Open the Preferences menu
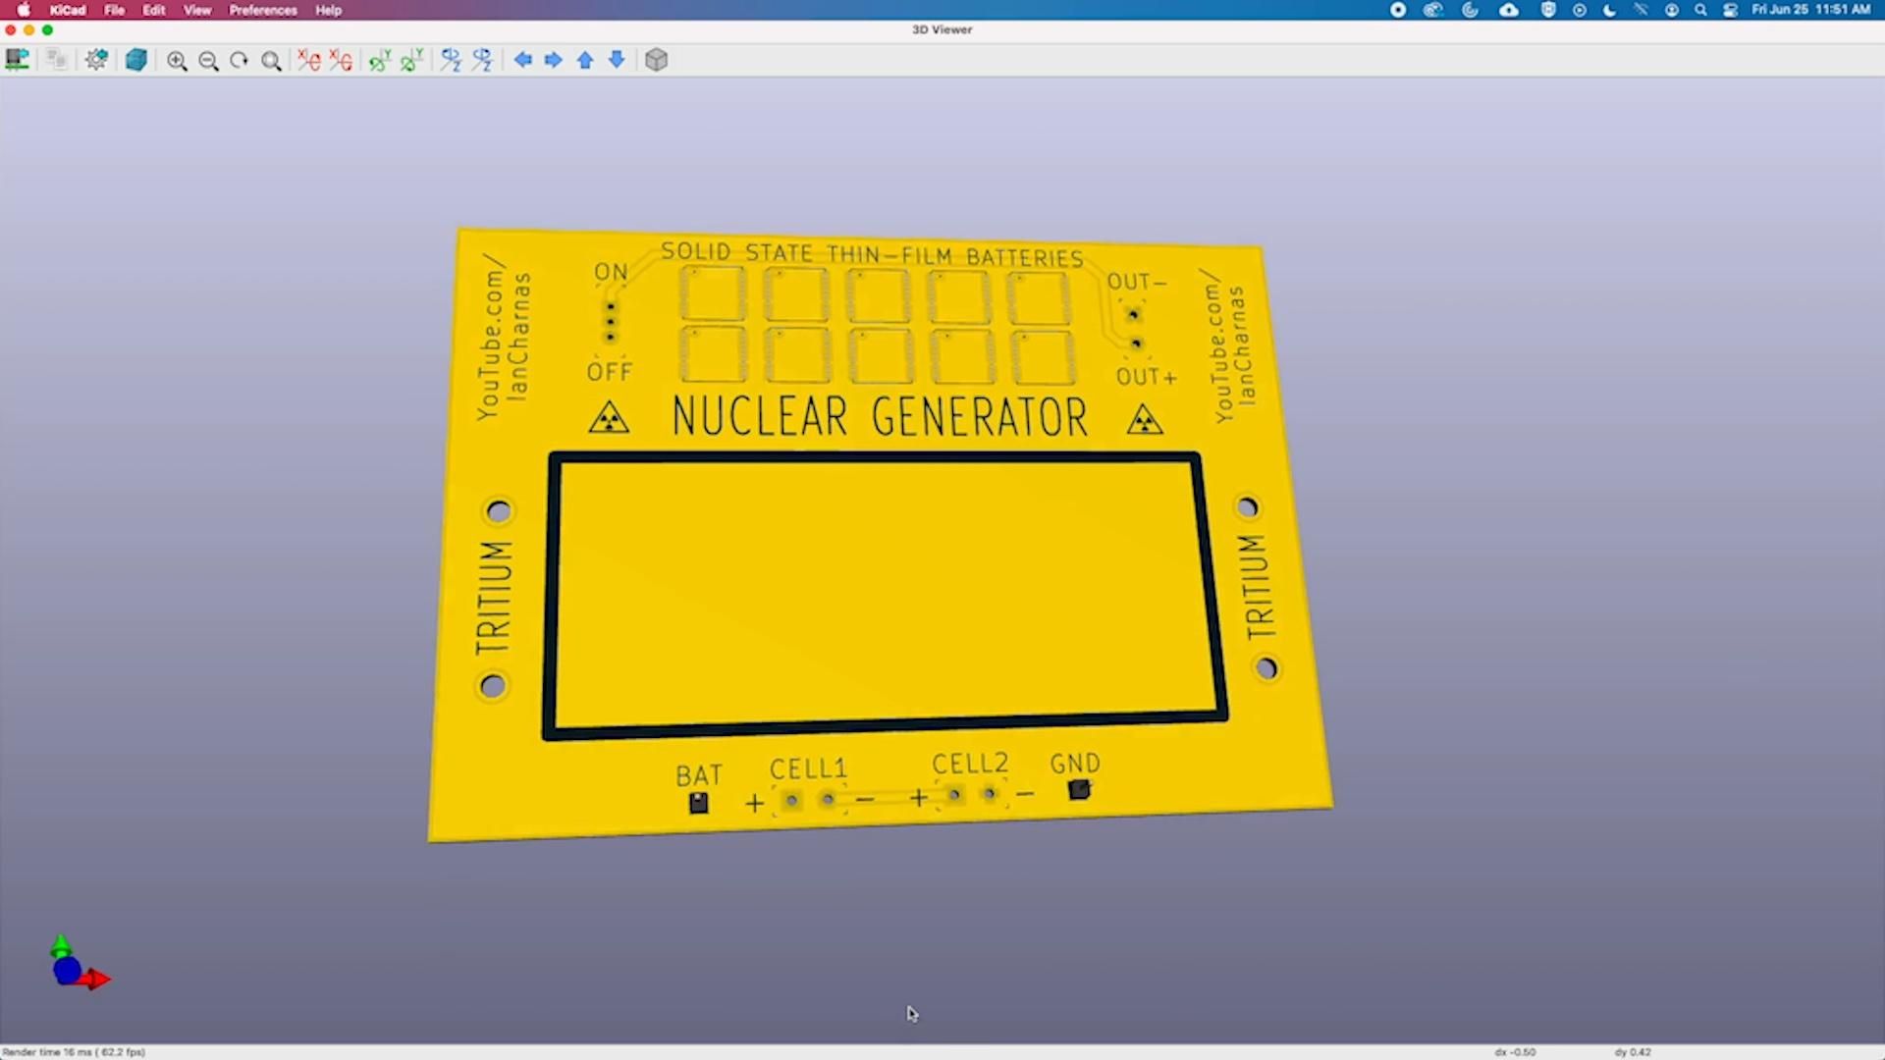This screenshot has height=1060, width=1885. (262, 10)
